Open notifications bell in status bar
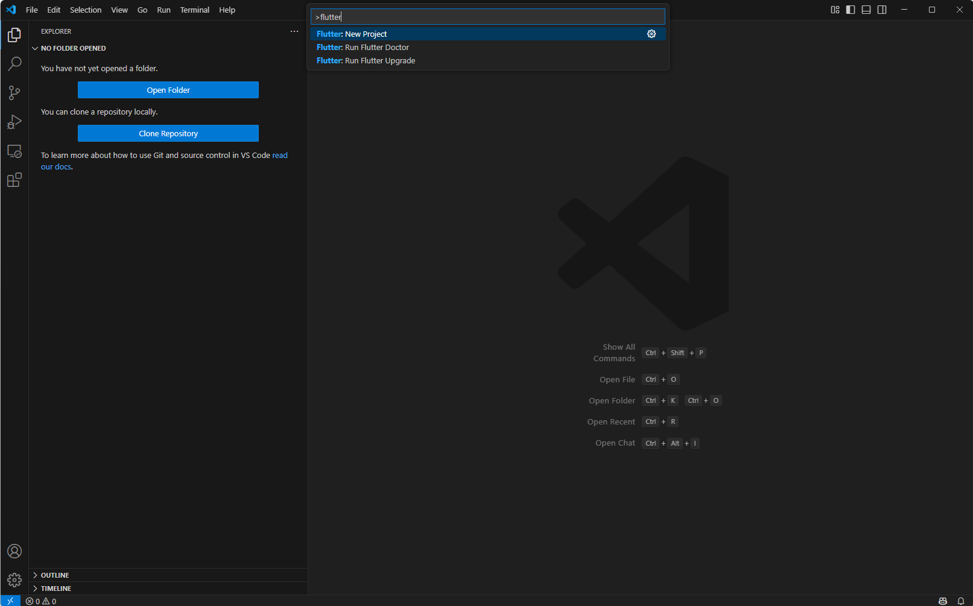Image resolution: width=973 pixels, height=606 pixels. coord(961,601)
